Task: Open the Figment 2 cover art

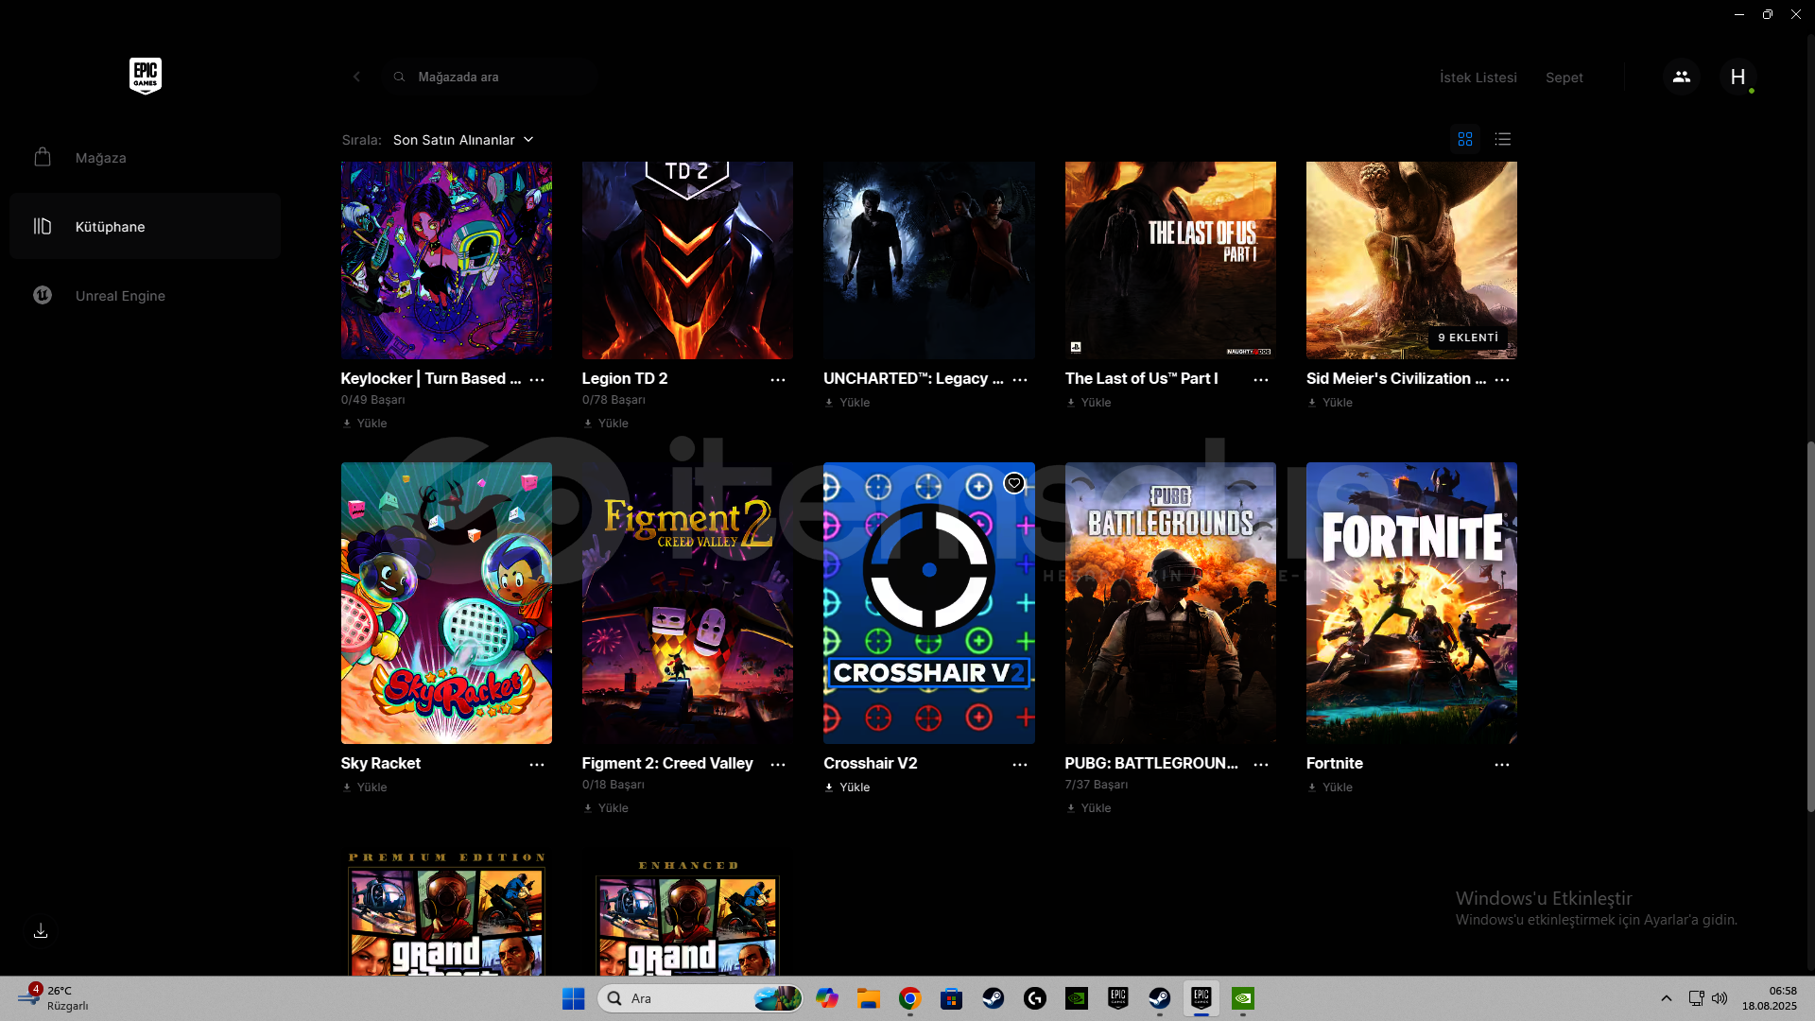Action: click(687, 603)
